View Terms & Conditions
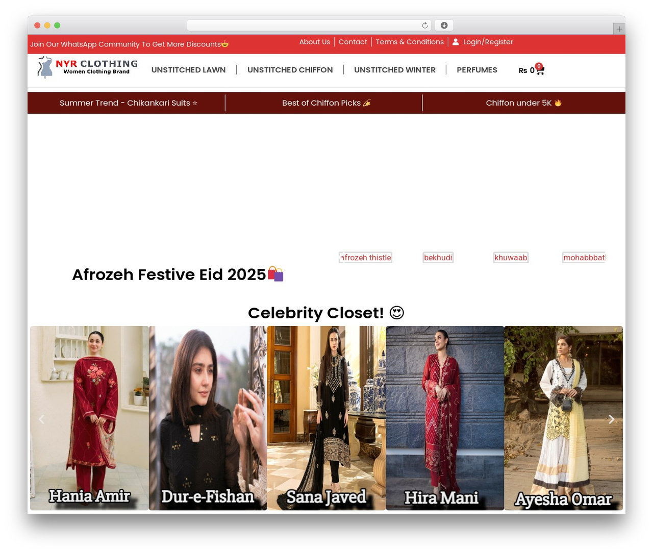Image resolution: width=653 pixels, height=553 pixels. (410, 42)
